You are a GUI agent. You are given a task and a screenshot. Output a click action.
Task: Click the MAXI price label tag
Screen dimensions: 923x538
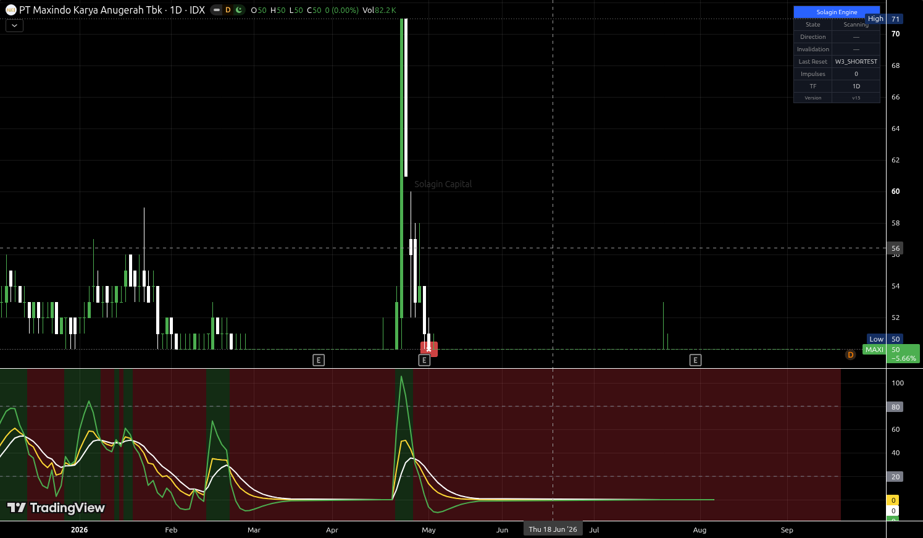874,350
